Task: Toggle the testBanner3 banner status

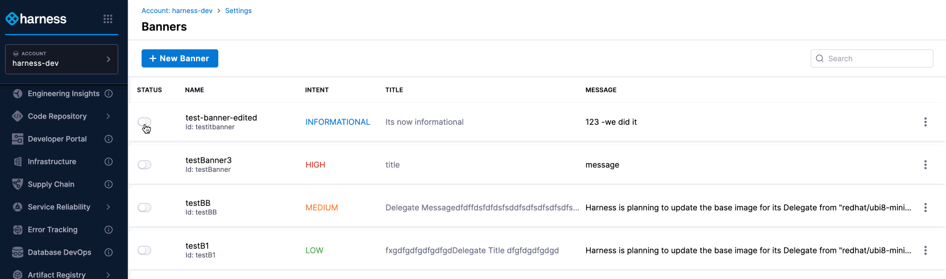Action: 144,165
